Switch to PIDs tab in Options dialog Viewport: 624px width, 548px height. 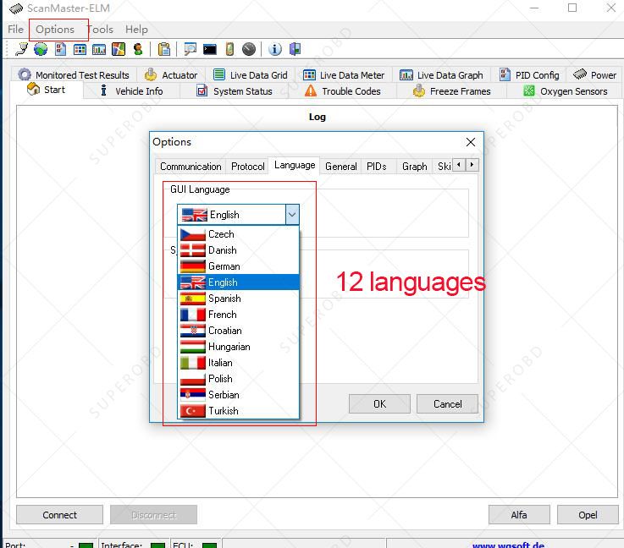377,167
